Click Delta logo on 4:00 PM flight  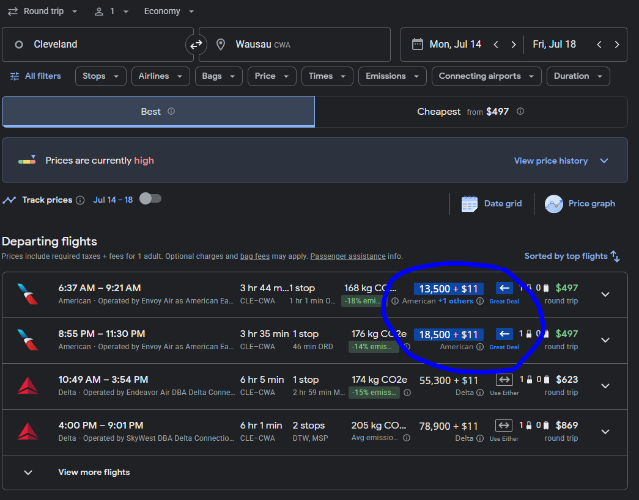coord(28,432)
